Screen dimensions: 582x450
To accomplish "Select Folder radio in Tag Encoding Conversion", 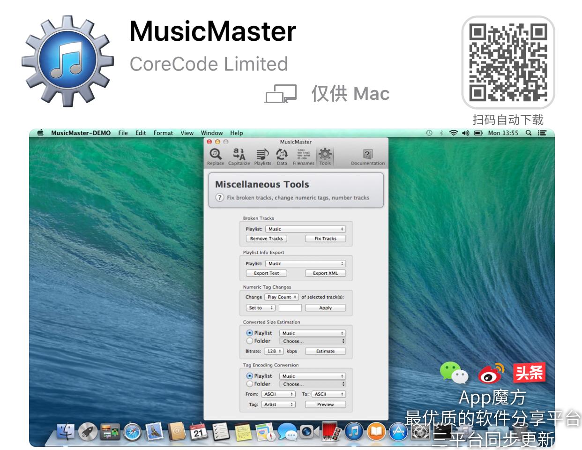I will click(x=249, y=384).
